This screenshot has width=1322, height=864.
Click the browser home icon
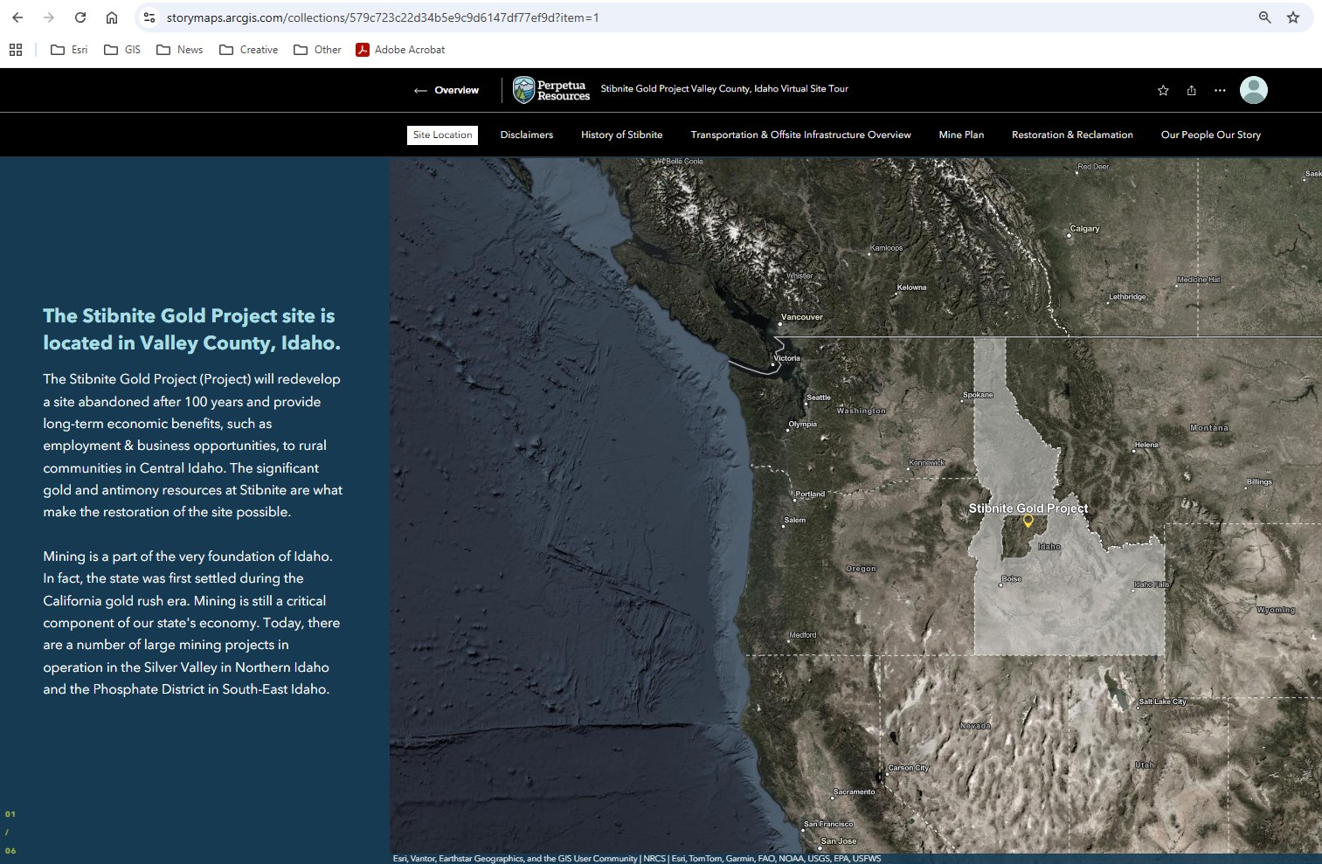coord(112,17)
